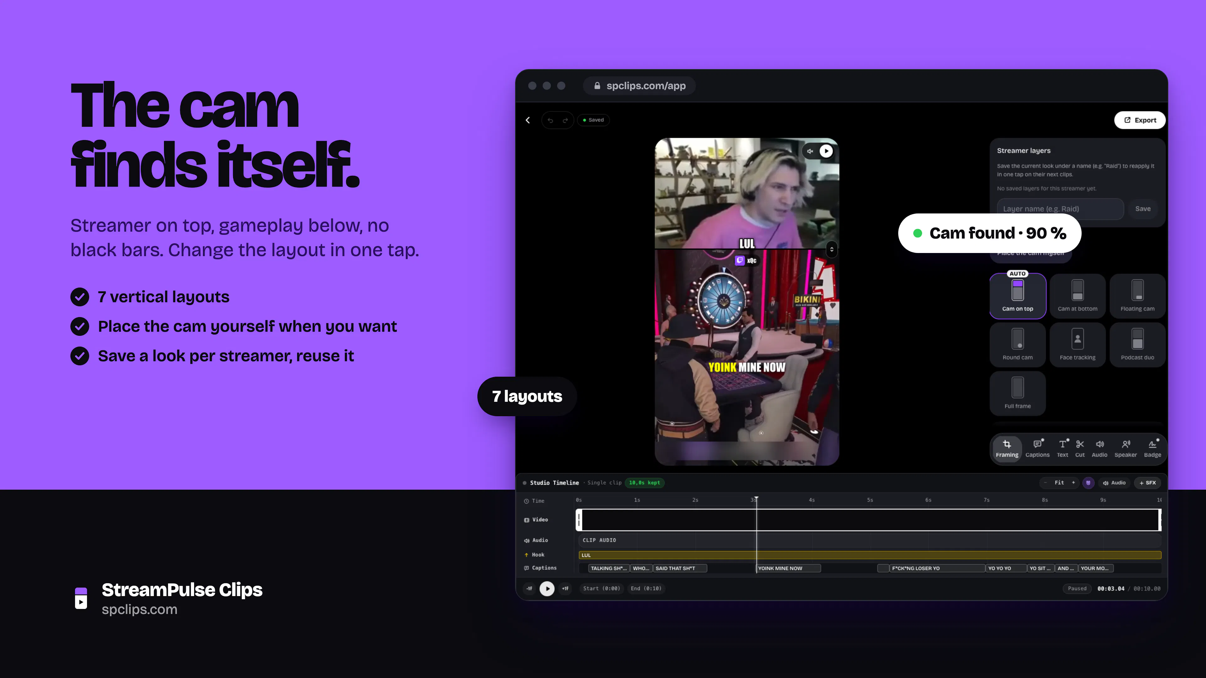This screenshot has height=678, width=1206.
Task: Add a sound effect with + SFX
Action: point(1148,483)
